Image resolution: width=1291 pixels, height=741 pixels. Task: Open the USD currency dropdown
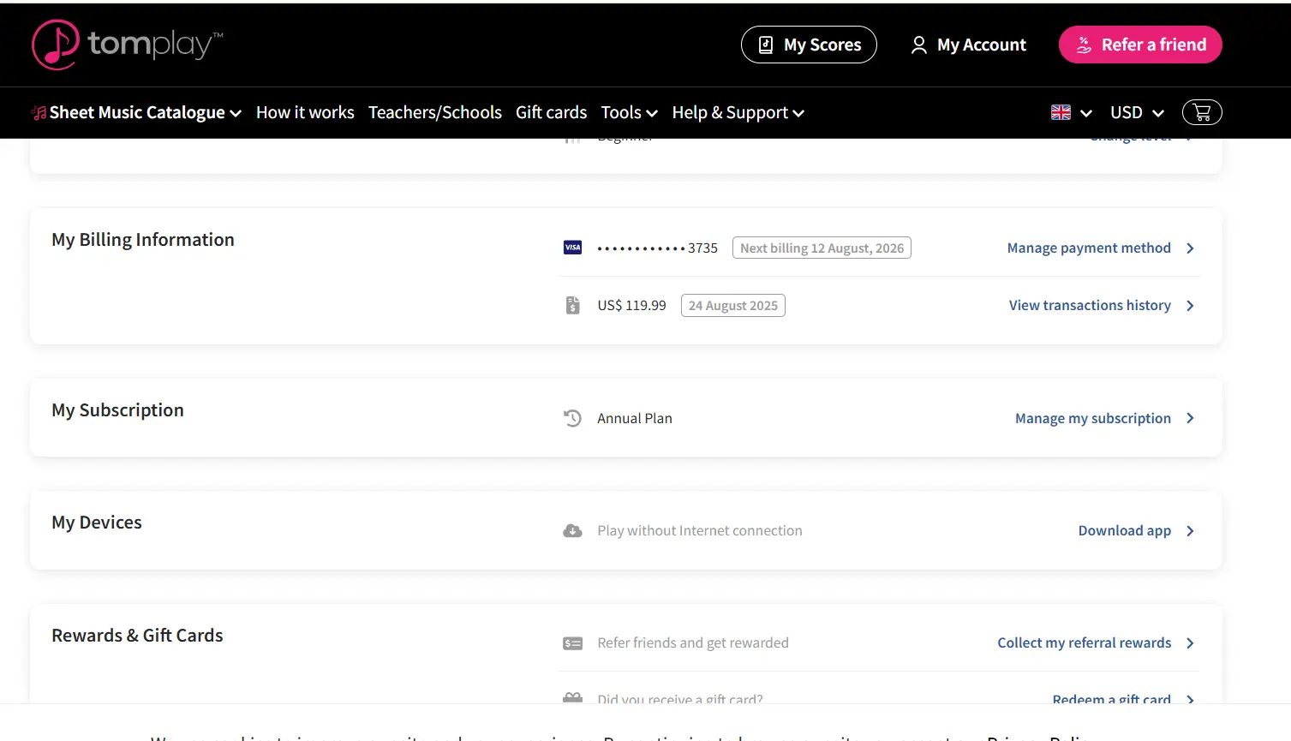click(1137, 112)
